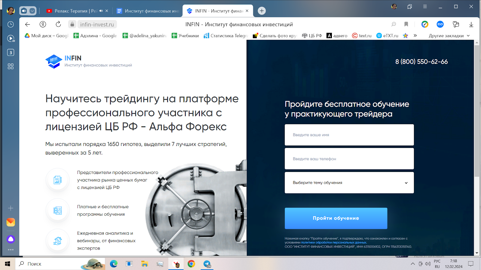Open browser main menu hamburger icon
The height and width of the screenshot is (270, 481).
(x=425, y=7)
